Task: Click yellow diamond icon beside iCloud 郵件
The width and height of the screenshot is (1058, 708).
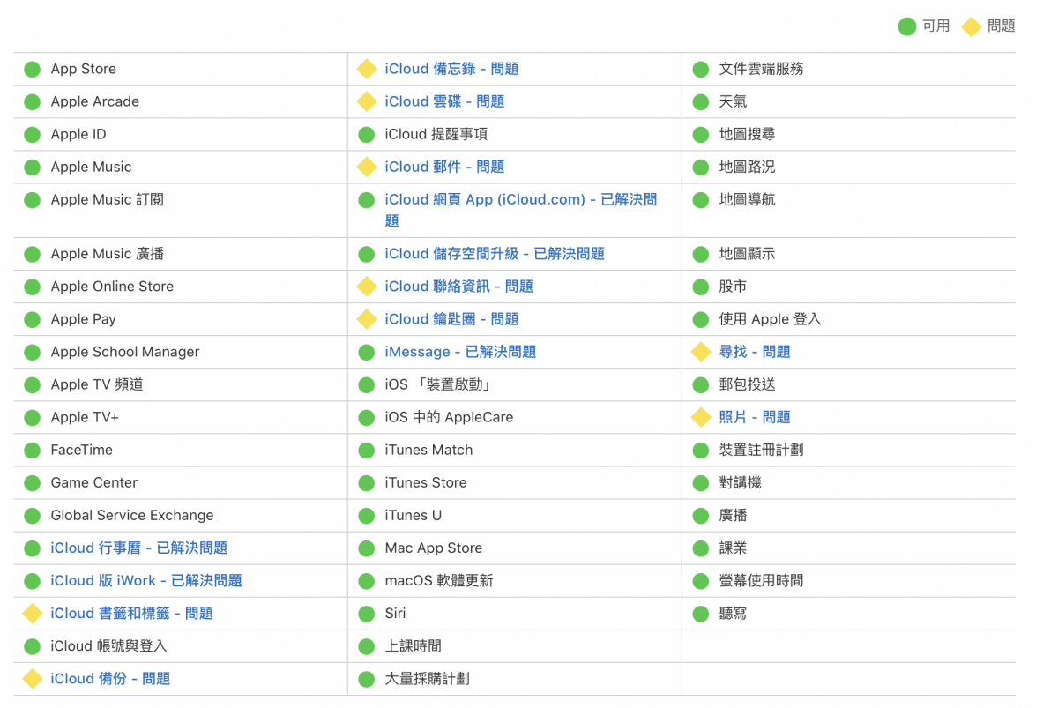Action: 367,167
